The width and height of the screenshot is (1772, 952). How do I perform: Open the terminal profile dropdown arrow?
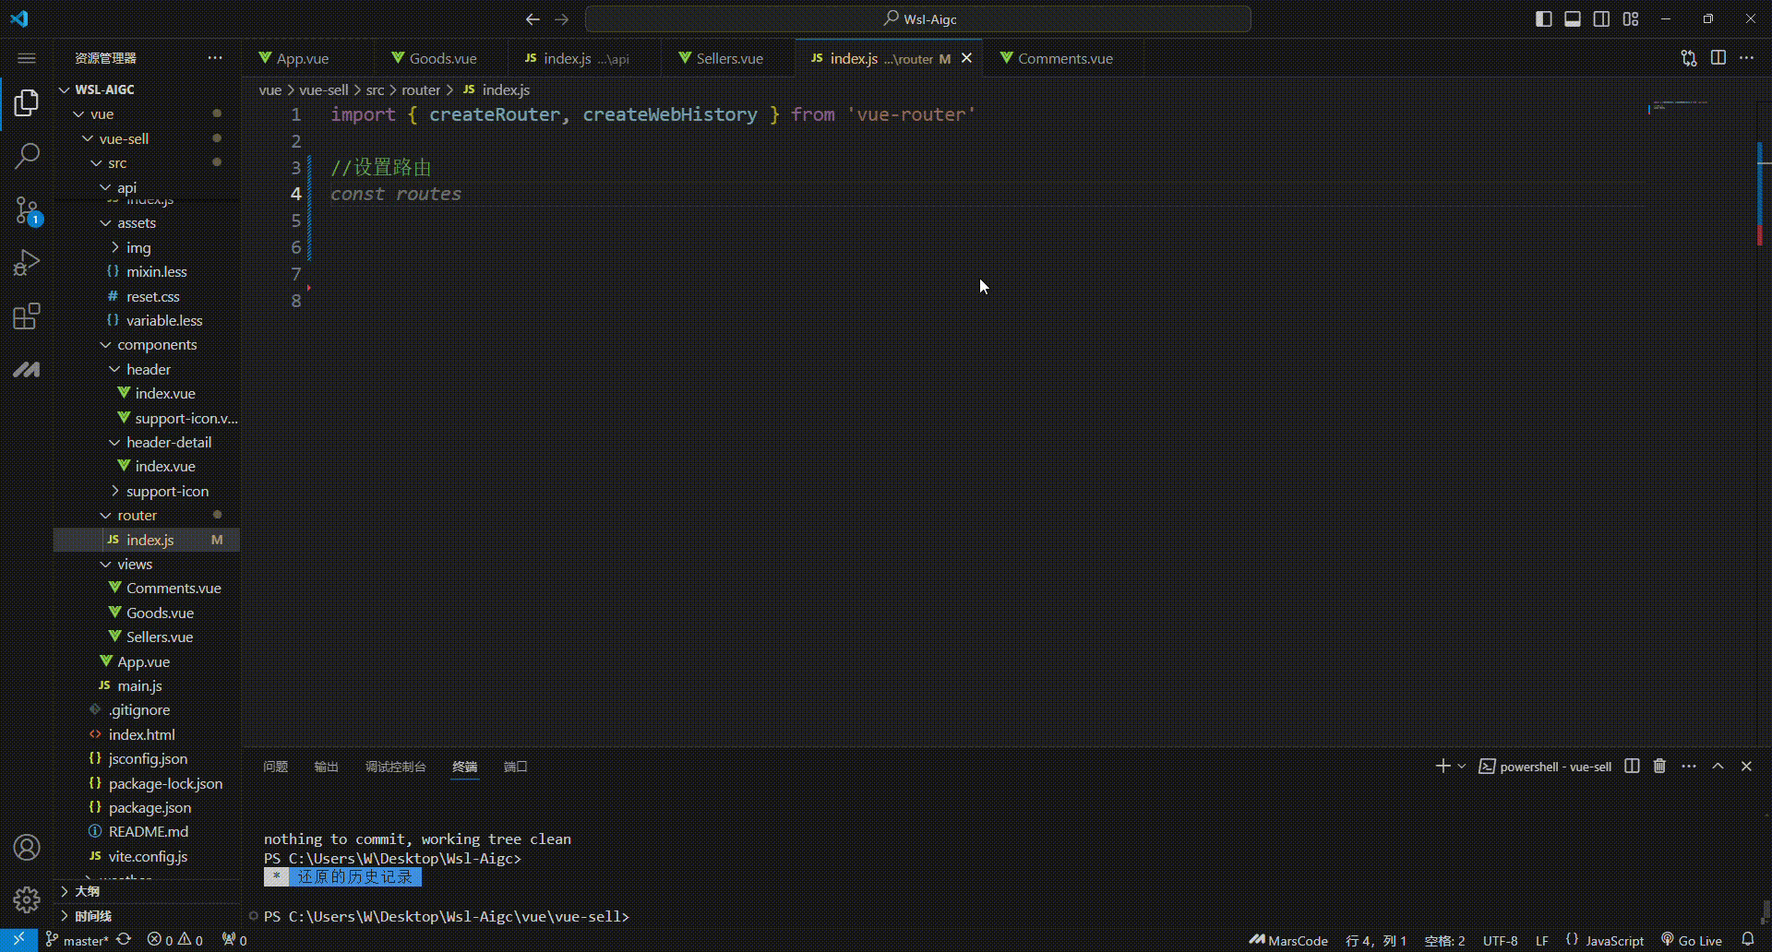(1460, 766)
